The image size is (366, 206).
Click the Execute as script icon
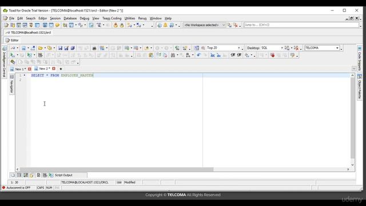pos(29,55)
